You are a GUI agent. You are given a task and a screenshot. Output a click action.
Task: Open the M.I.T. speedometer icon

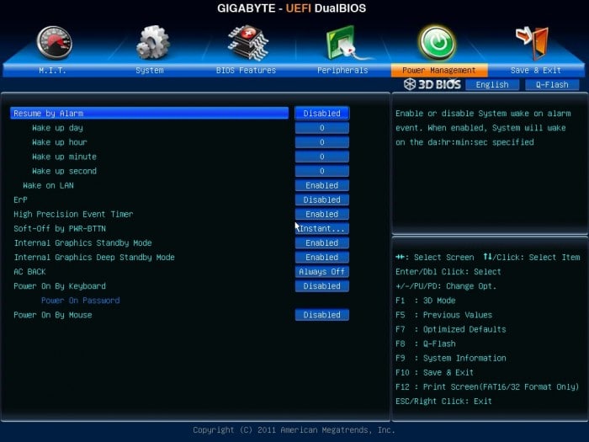(x=55, y=42)
